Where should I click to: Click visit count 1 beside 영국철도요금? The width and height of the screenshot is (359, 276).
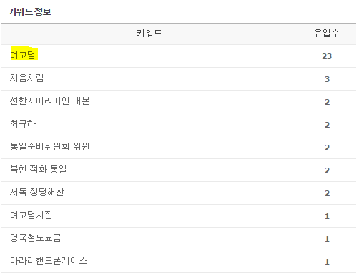327,239
